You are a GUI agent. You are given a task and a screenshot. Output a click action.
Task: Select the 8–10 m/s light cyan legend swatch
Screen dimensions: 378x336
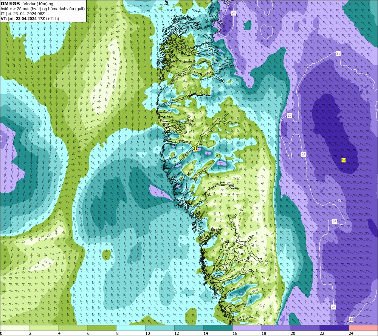131,328
